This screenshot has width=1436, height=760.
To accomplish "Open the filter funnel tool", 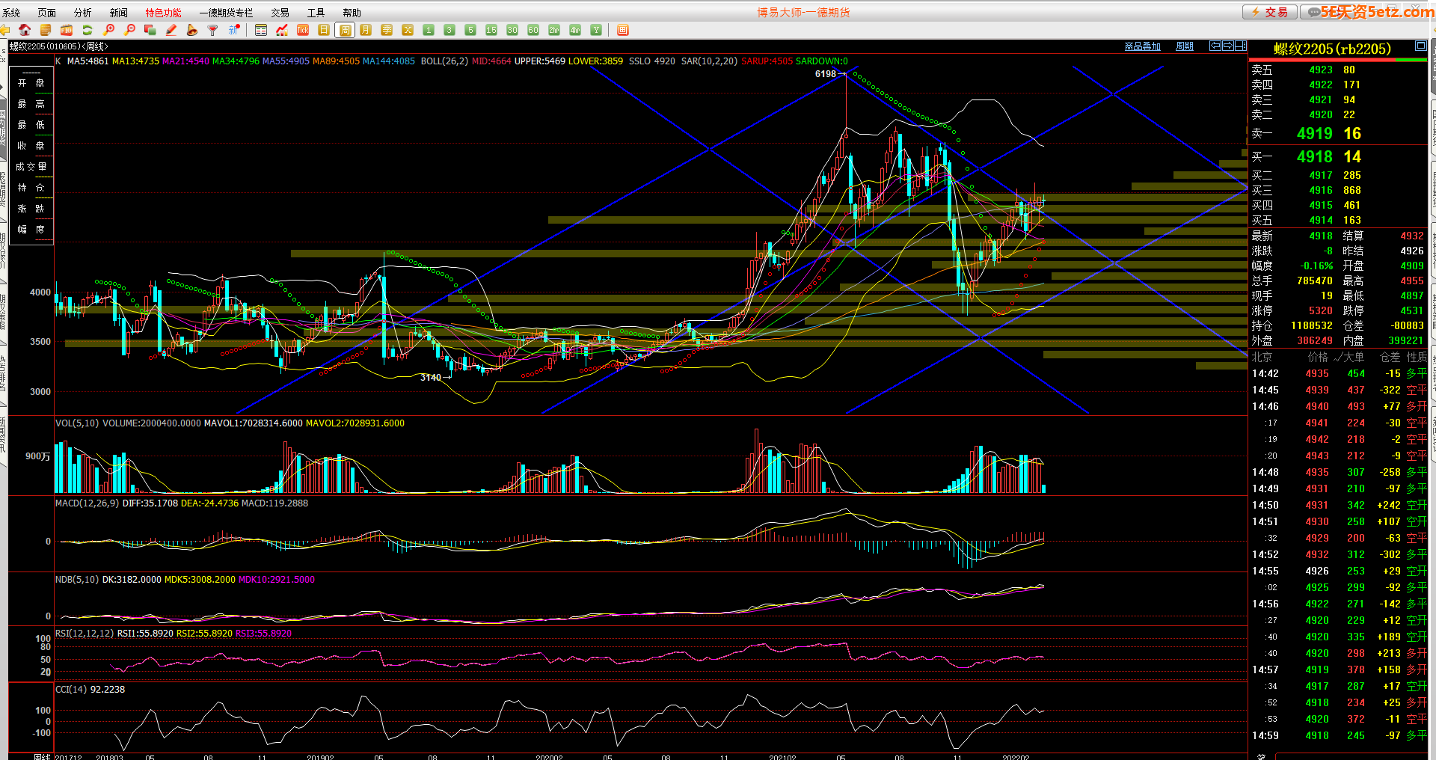I will (x=213, y=30).
